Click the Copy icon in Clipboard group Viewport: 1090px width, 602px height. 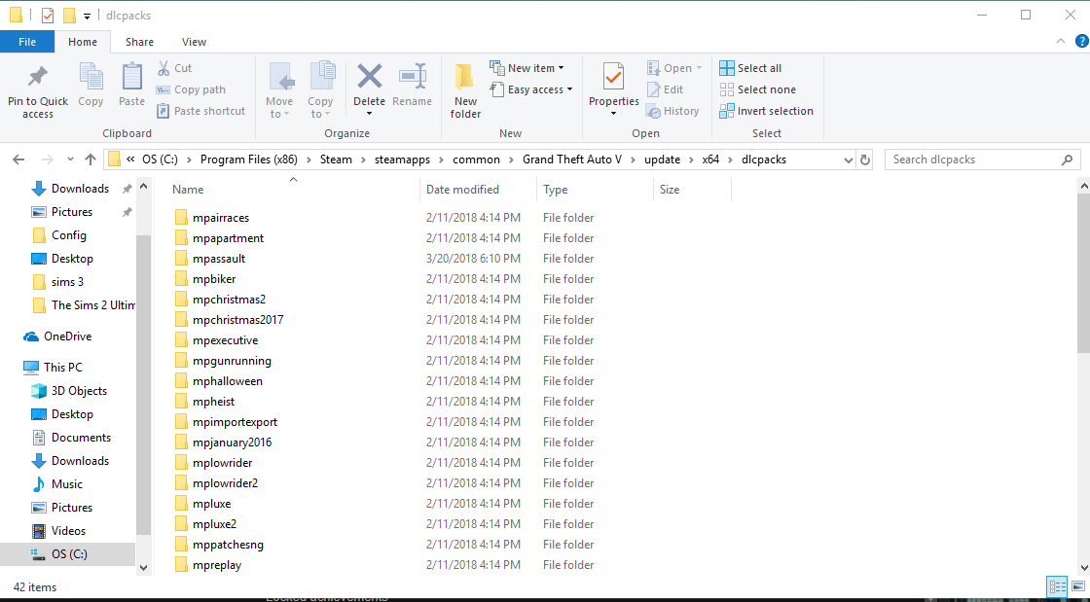click(x=91, y=77)
